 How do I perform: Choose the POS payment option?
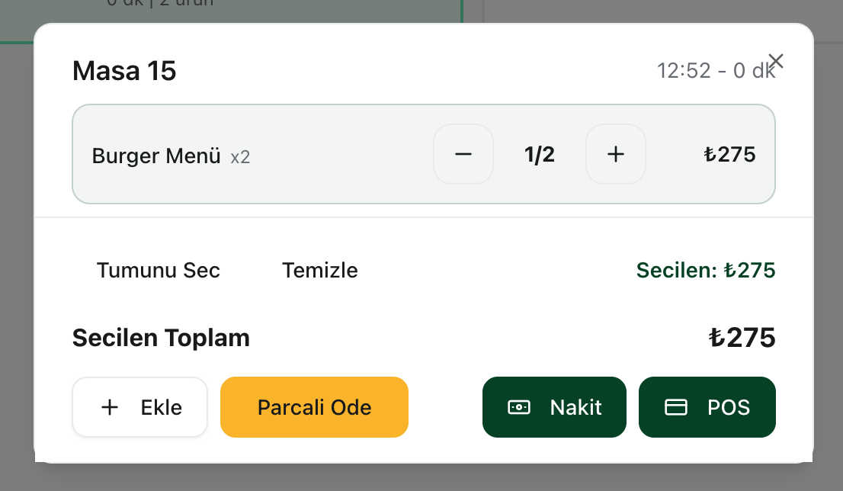coord(707,407)
